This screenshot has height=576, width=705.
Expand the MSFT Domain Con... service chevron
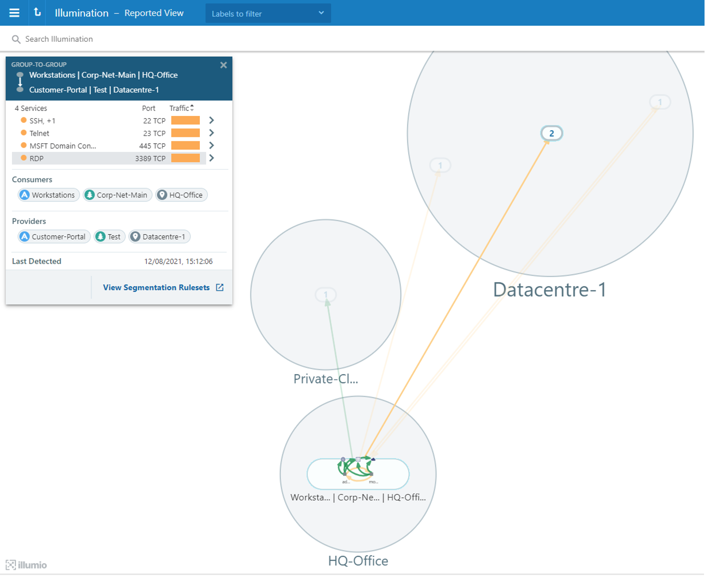click(212, 145)
